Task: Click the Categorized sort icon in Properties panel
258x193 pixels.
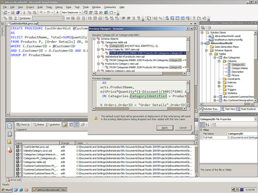Action: click(202, 125)
